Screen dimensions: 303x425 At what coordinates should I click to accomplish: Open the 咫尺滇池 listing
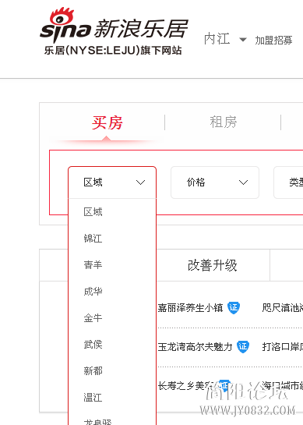coord(283,308)
